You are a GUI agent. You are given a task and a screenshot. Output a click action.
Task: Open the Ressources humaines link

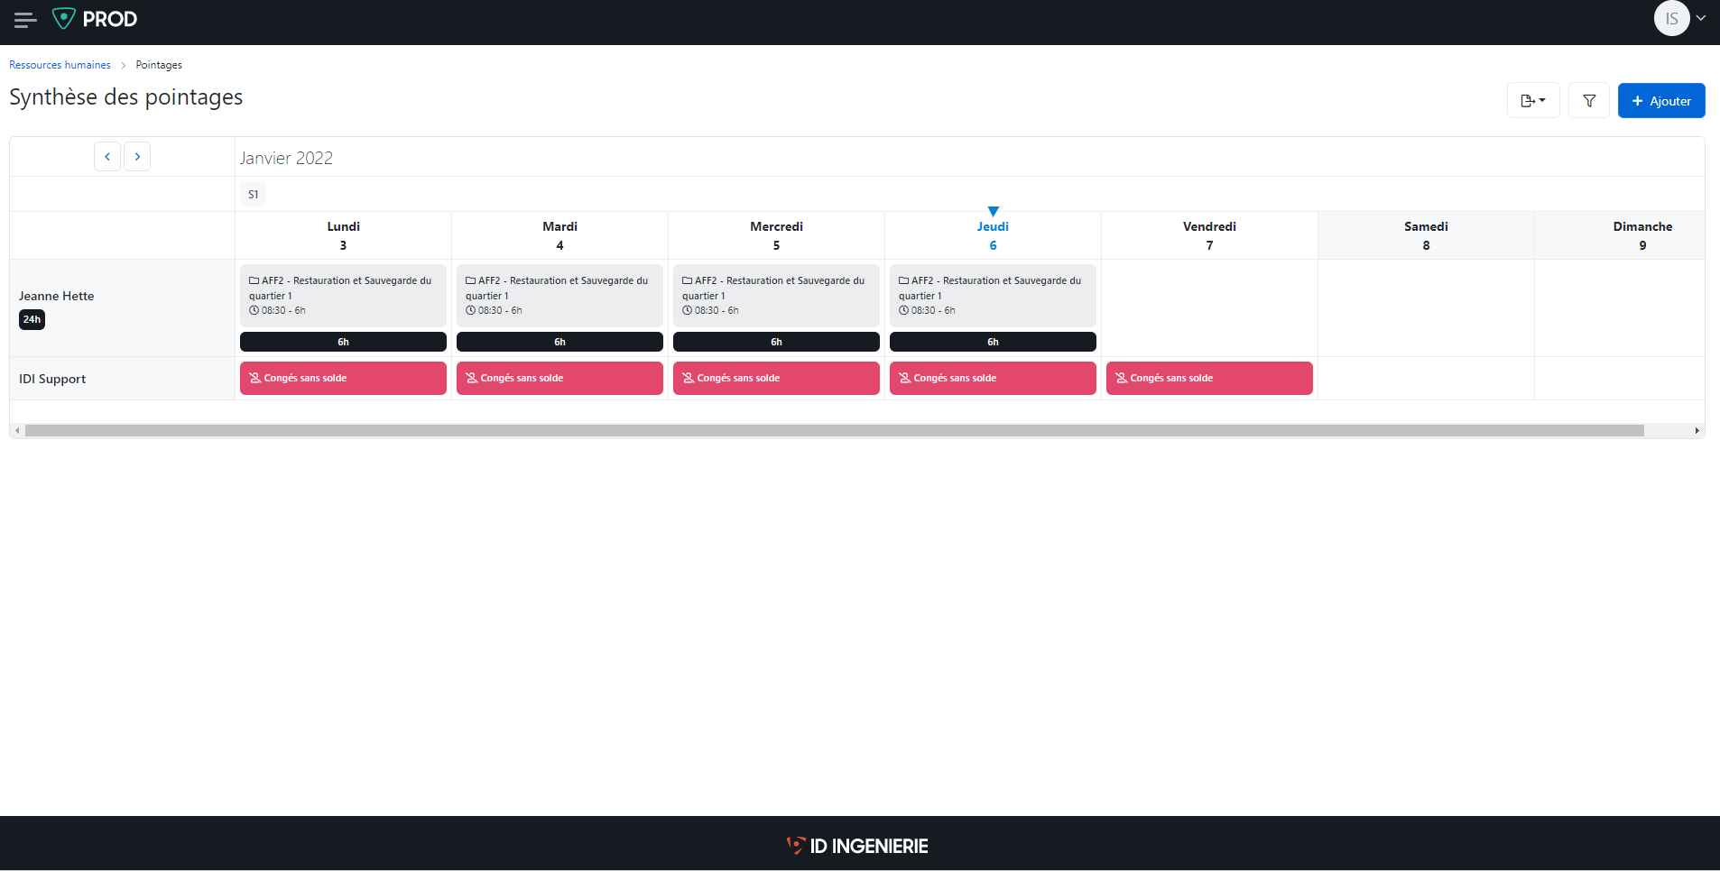point(60,64)
